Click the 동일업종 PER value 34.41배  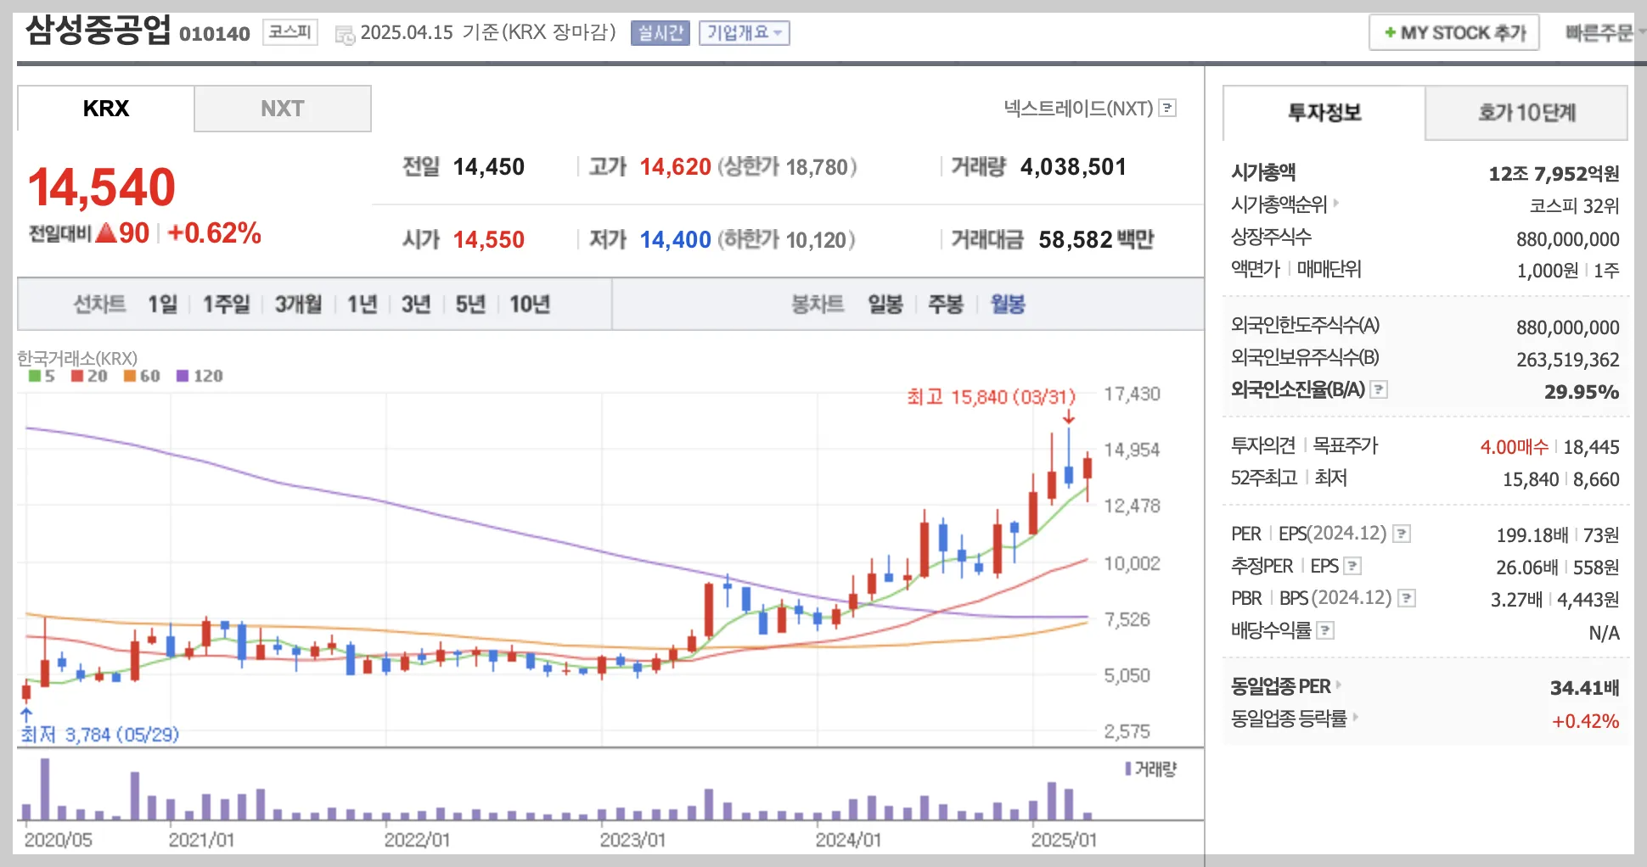point(1585,688)
